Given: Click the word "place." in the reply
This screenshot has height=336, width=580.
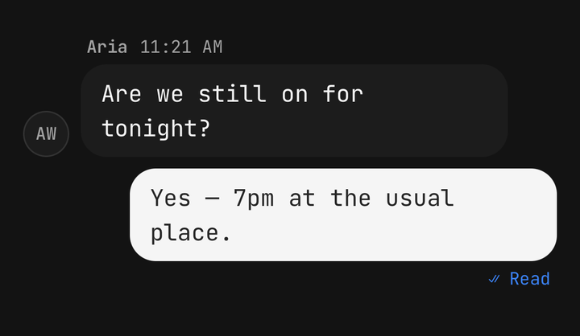Looking at the screenshot, I should (x=191, y=232).
